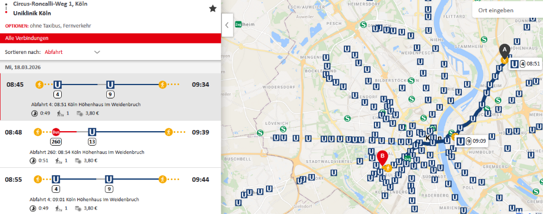Click U-Bahn line 9 icon in 08:55 connection
Screen dimensions: 543x214
coord(109,180)
